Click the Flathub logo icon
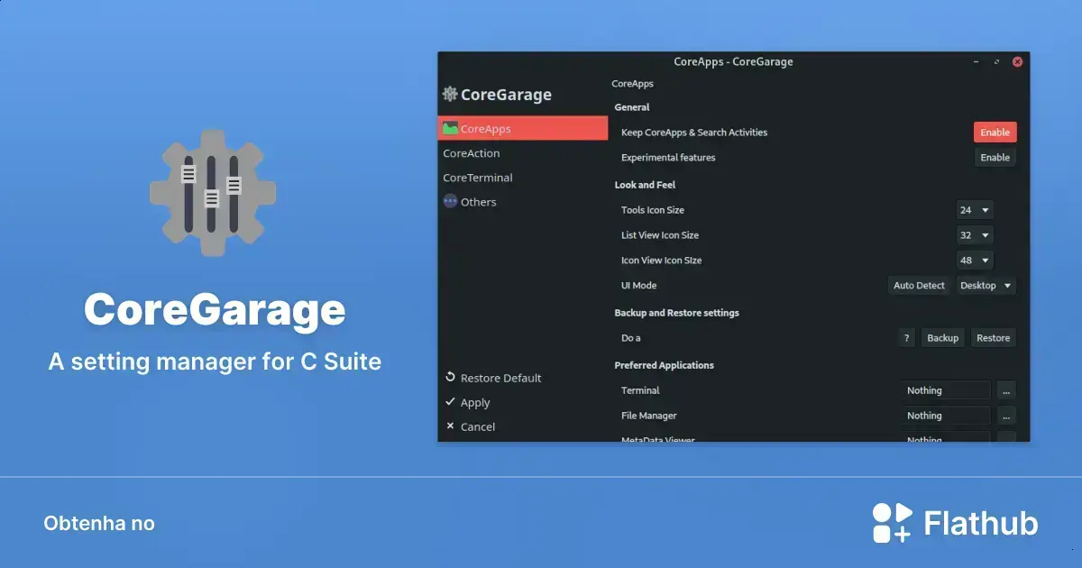The image size is (1082, 568). click(x=893, y=523)
